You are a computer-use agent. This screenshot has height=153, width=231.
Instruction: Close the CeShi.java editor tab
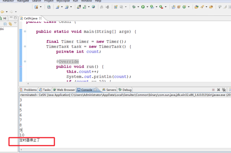coord(40,18)
